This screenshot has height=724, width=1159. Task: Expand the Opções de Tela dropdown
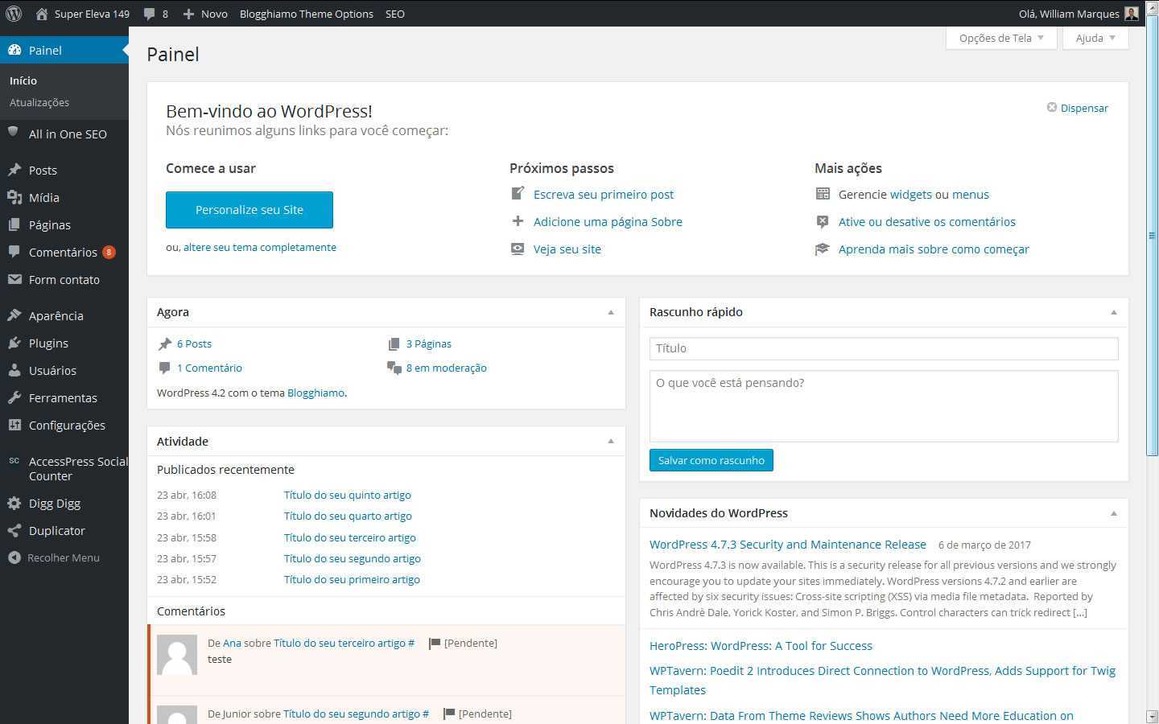coord(1000,38)
